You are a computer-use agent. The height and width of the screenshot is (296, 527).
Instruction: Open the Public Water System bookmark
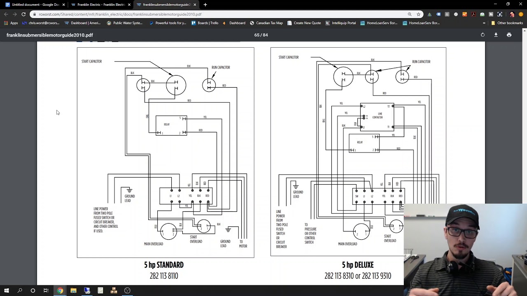(x=124, y=23)
